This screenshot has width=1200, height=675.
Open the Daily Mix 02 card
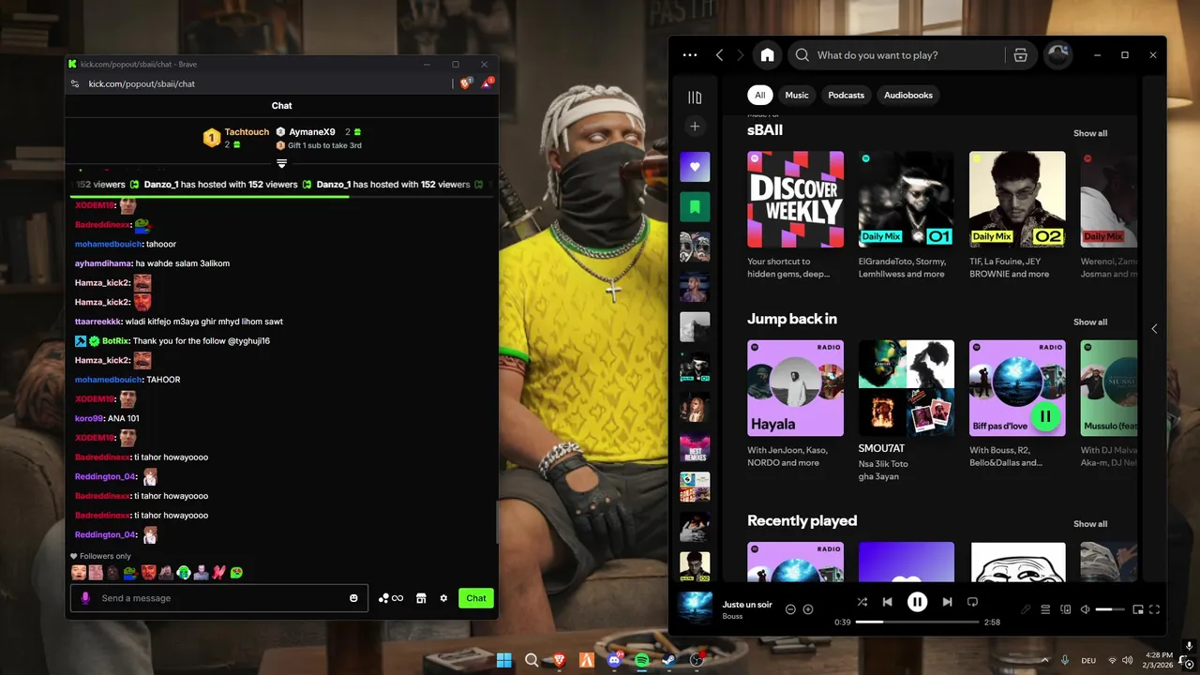click(x=1017, y=215)
